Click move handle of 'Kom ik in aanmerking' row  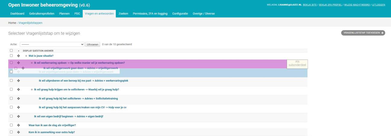point(18,132)
